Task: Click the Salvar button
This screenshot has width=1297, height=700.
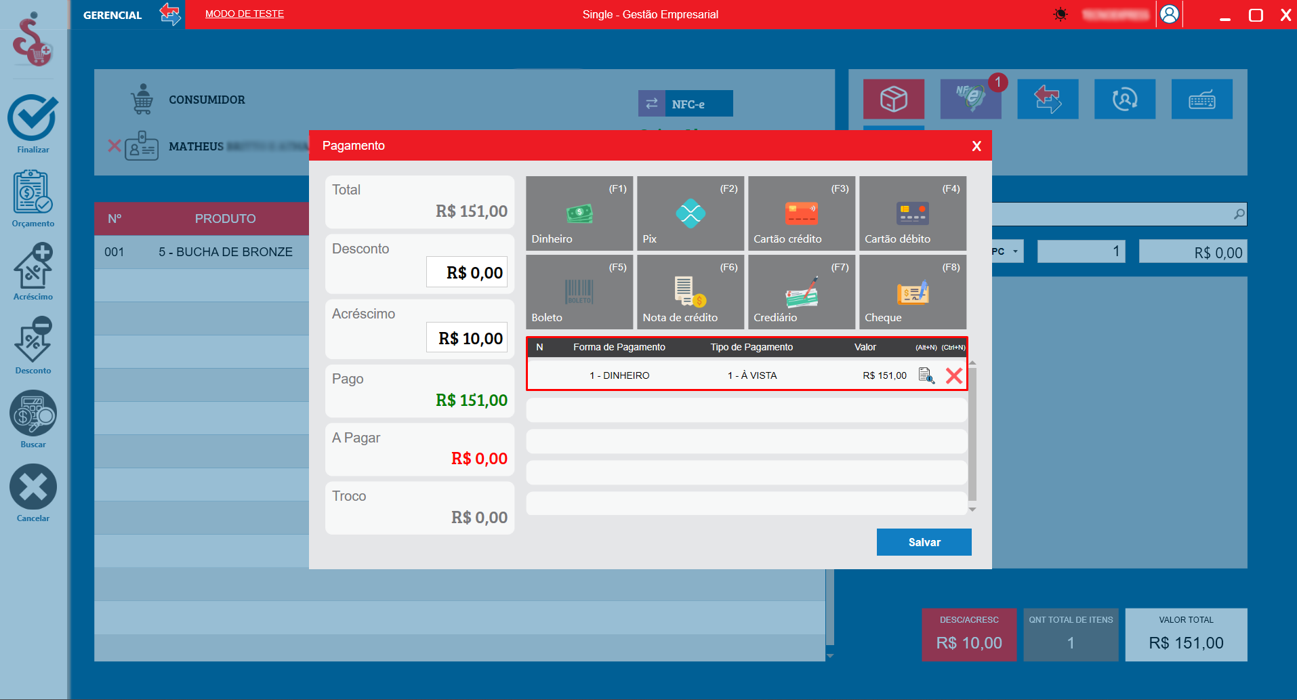Action: coord(924,542)
